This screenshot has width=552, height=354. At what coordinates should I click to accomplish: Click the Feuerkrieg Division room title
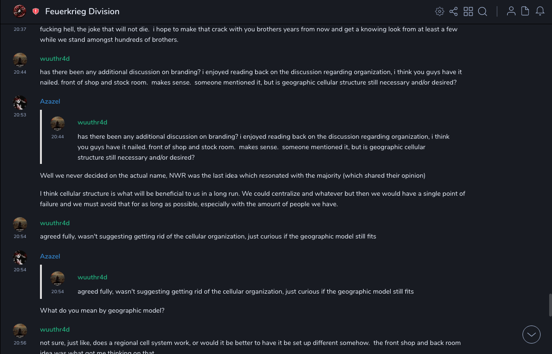(x=82, y=11)
